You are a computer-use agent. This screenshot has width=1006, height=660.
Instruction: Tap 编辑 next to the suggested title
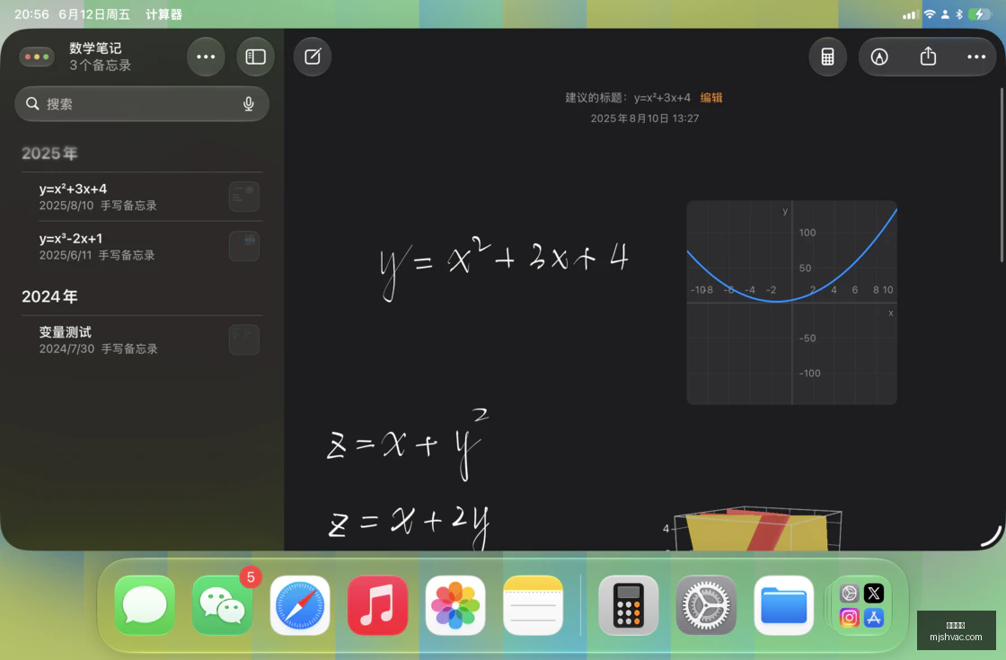710,98
